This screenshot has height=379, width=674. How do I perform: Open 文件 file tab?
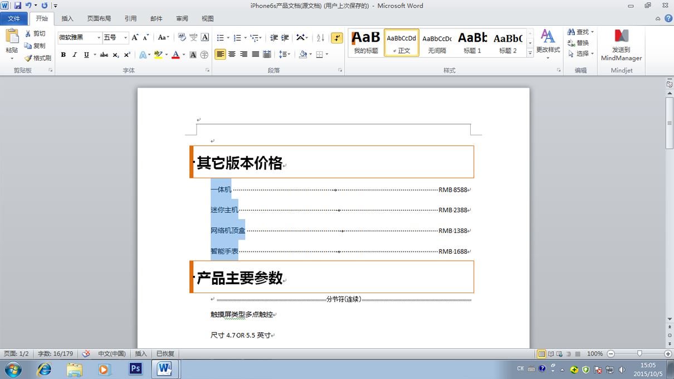pyautogui.click(x=14, y=18)
